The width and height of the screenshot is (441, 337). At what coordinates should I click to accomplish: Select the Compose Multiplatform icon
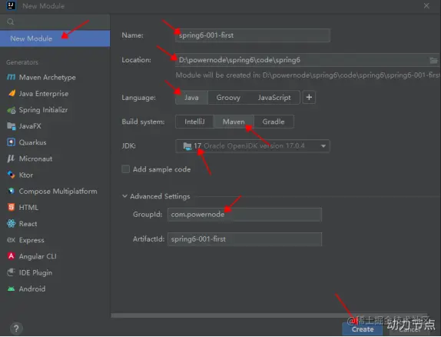[12, 191]
